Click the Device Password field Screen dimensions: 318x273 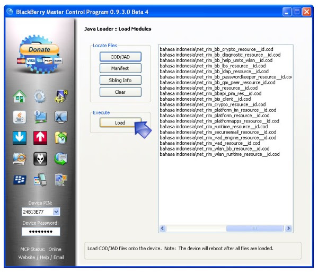click(x=41, y=232)
